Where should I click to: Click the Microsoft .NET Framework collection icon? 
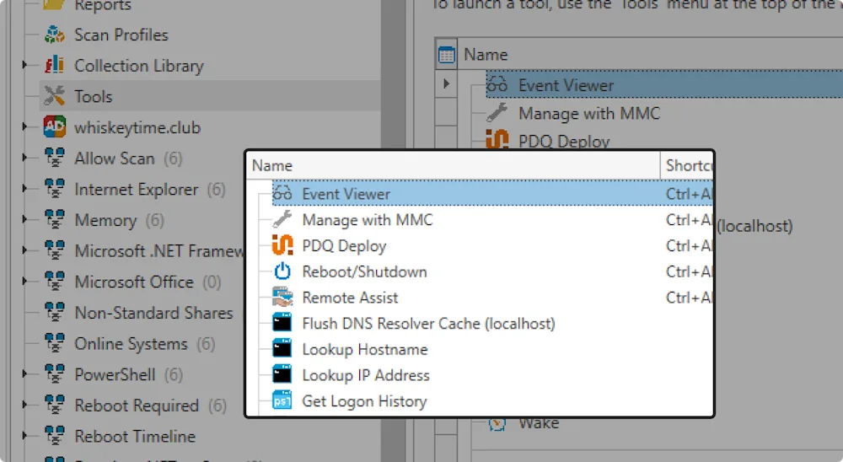pyautogui.click(x=54, y=250)
